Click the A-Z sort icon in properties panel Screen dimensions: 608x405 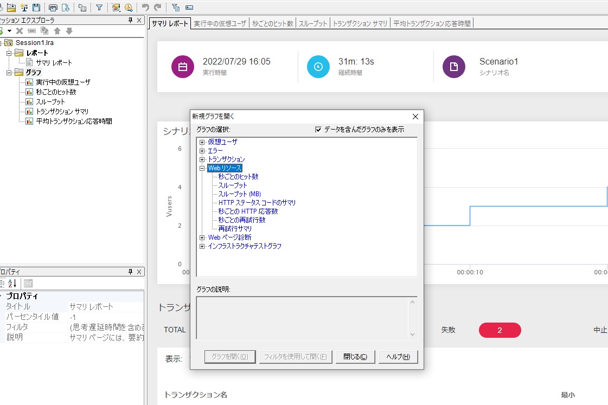[13, 283]
